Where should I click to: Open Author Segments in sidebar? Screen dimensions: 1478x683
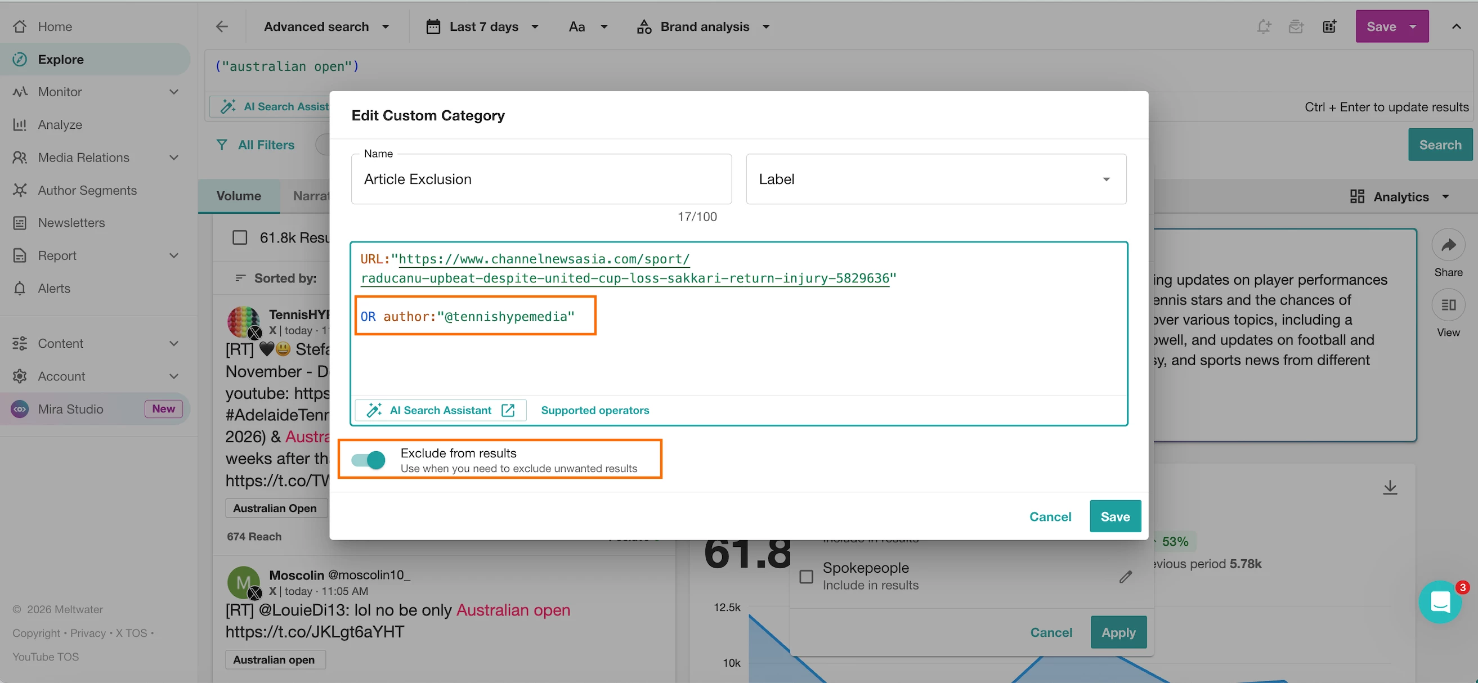click(87, 190)
